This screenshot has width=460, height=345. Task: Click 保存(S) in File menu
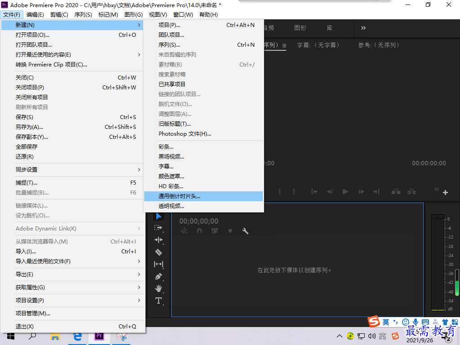click(72, 117)
